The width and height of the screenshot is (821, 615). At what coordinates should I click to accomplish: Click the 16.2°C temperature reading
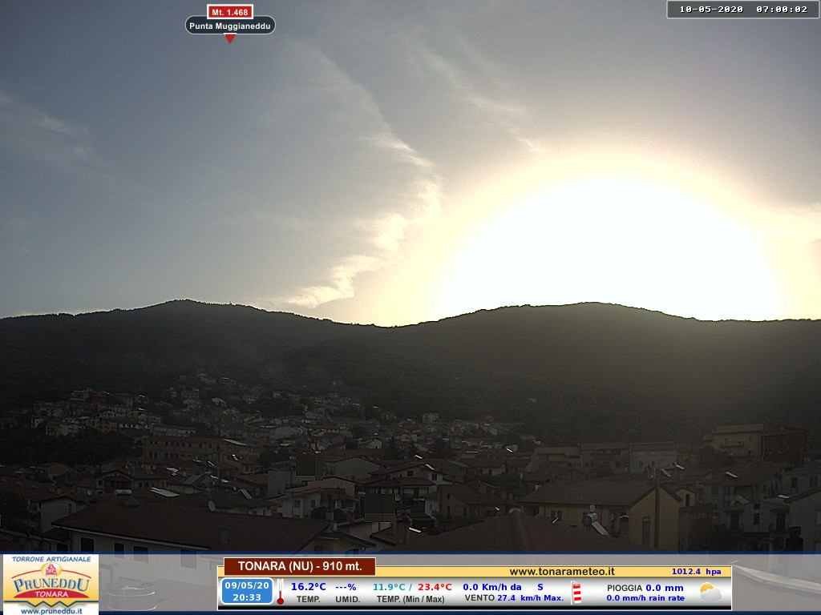(309, 587)
